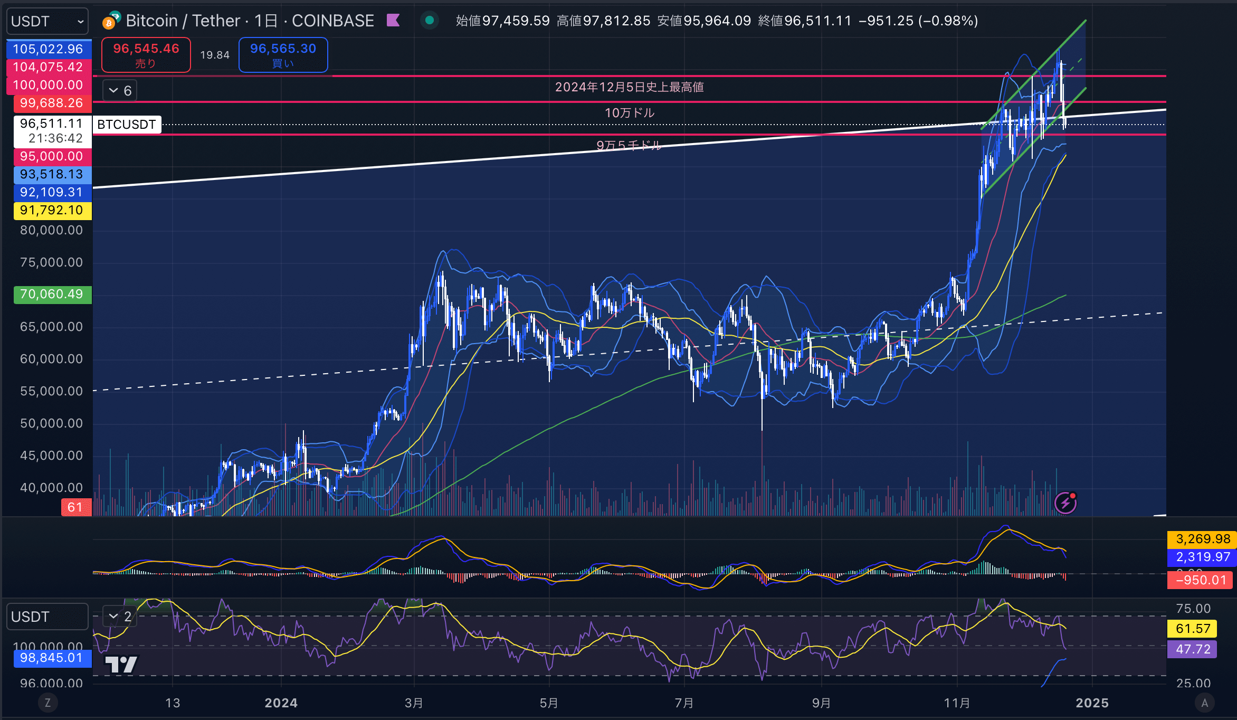The height and width of the screenshot is (720, 1237).
Task: Click the 13 date axis label
Action: click(x=173, y=703)
